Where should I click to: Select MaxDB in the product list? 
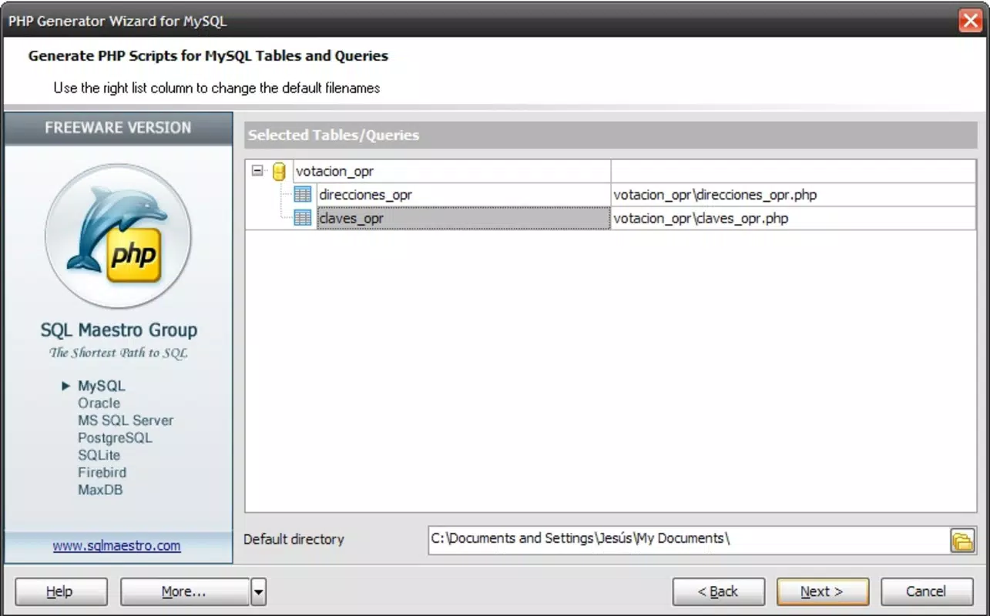pyautogui.click(x=100, y=490)
